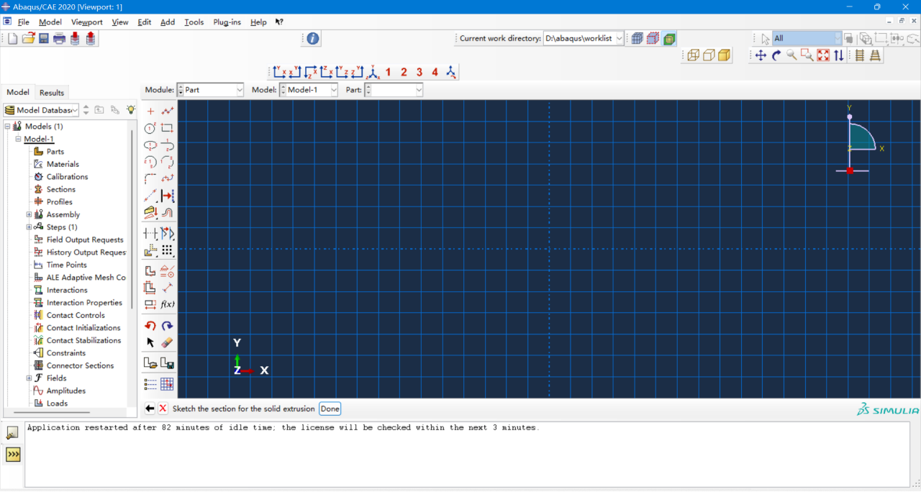Select the create ellipse tool
Image resolution: width=921 pixels, height=492 pixels.
150,145
